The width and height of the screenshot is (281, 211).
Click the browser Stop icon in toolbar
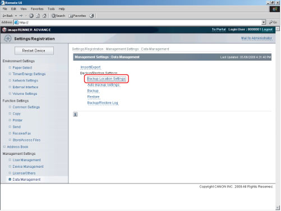pos(31,16)
